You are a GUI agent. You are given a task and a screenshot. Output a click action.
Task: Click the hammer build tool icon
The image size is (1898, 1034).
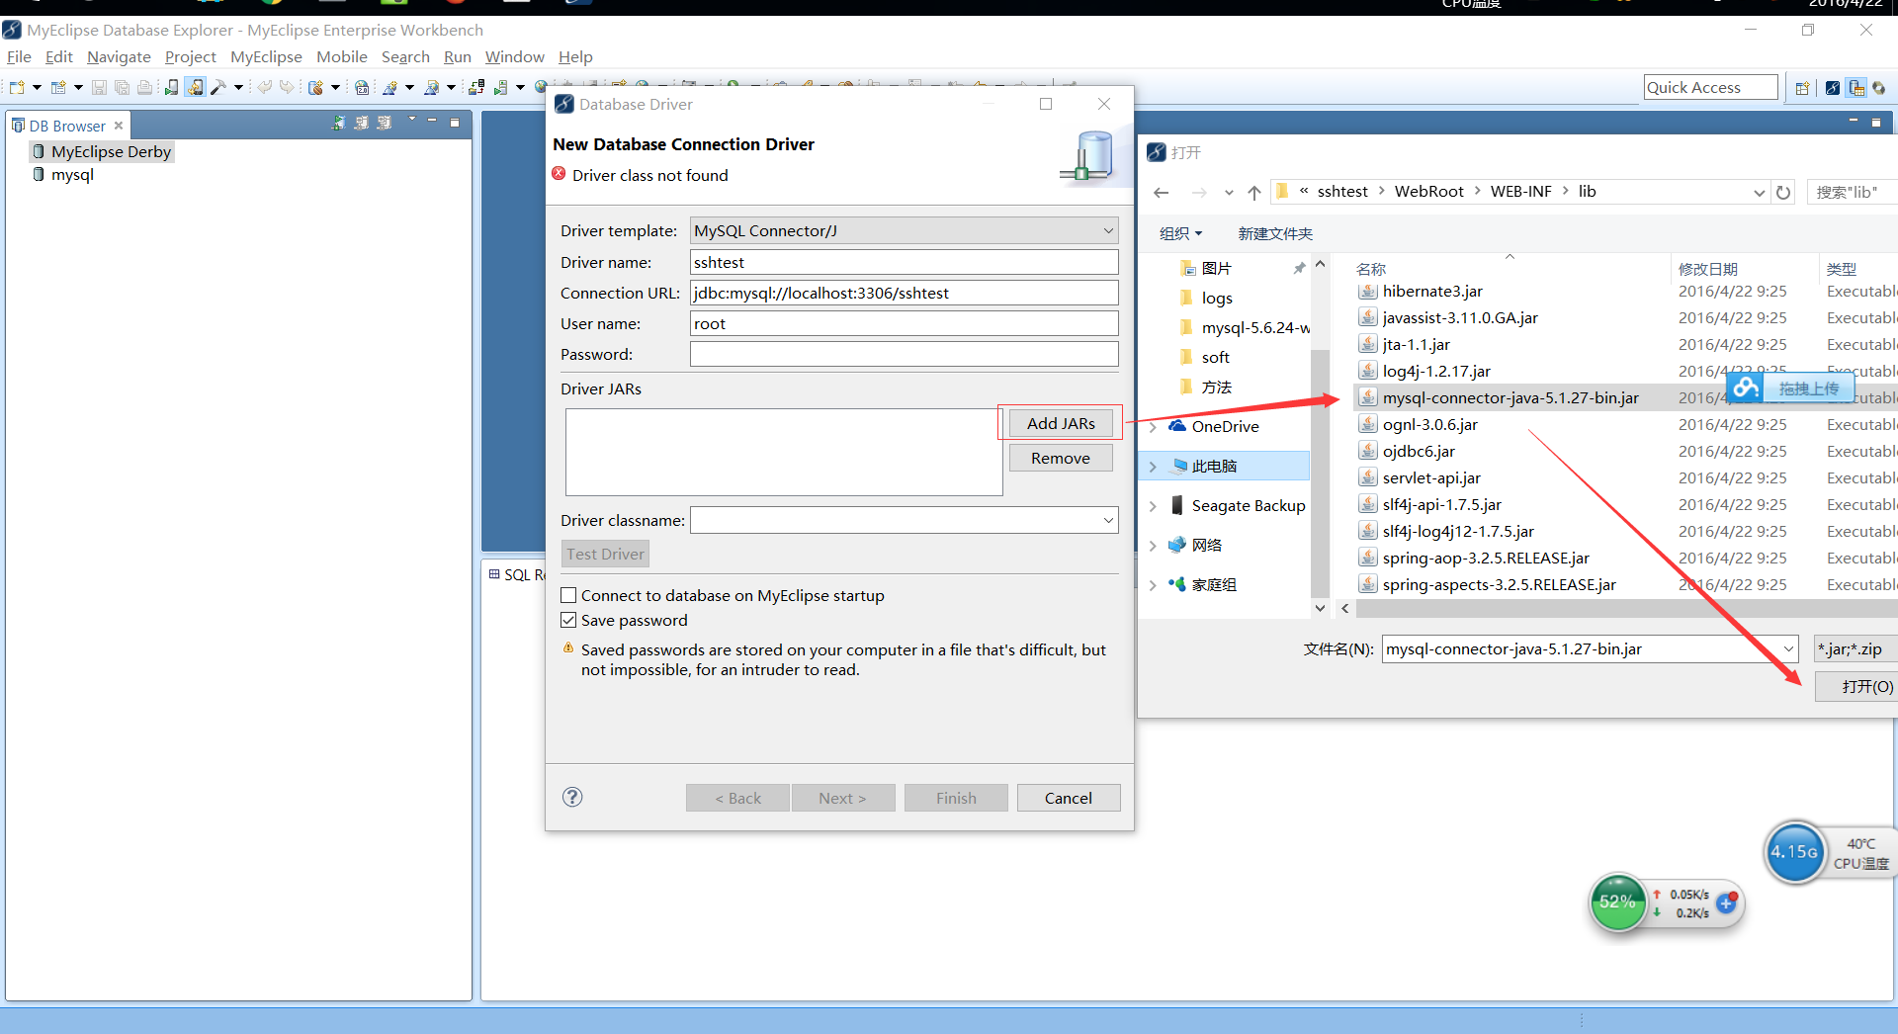coord(218,88)
